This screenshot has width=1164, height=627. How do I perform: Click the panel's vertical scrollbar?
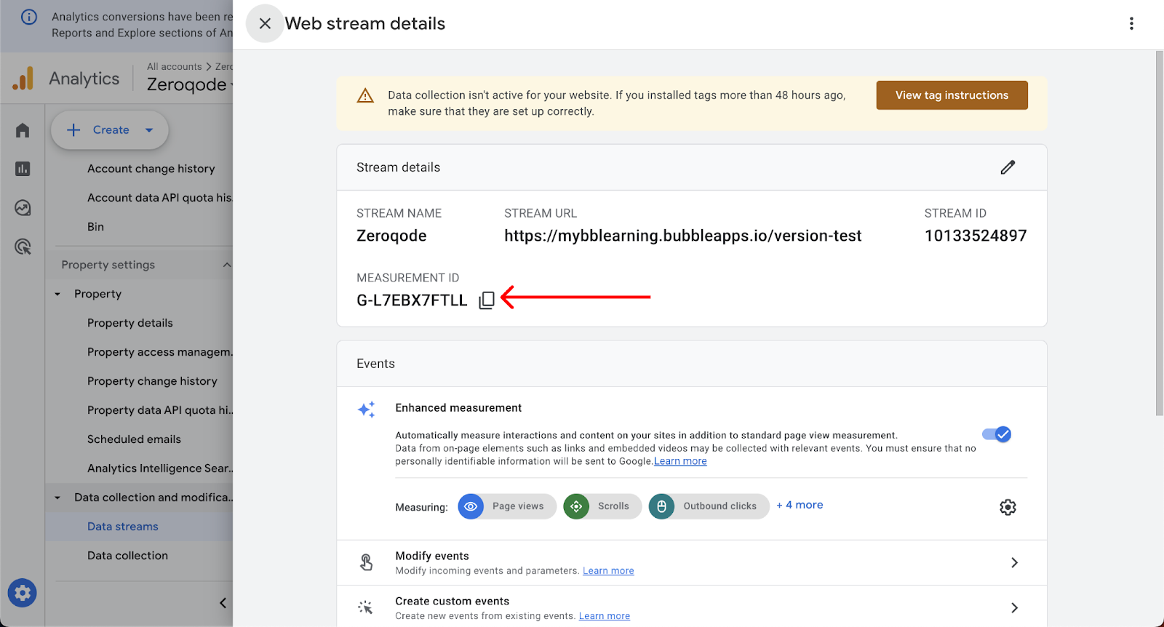1159,233
